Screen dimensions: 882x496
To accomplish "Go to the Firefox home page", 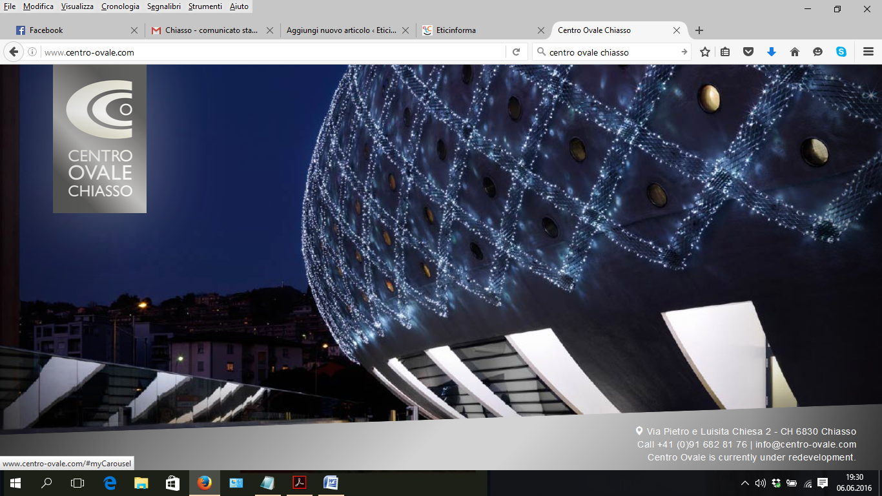I will click(795, 52).
